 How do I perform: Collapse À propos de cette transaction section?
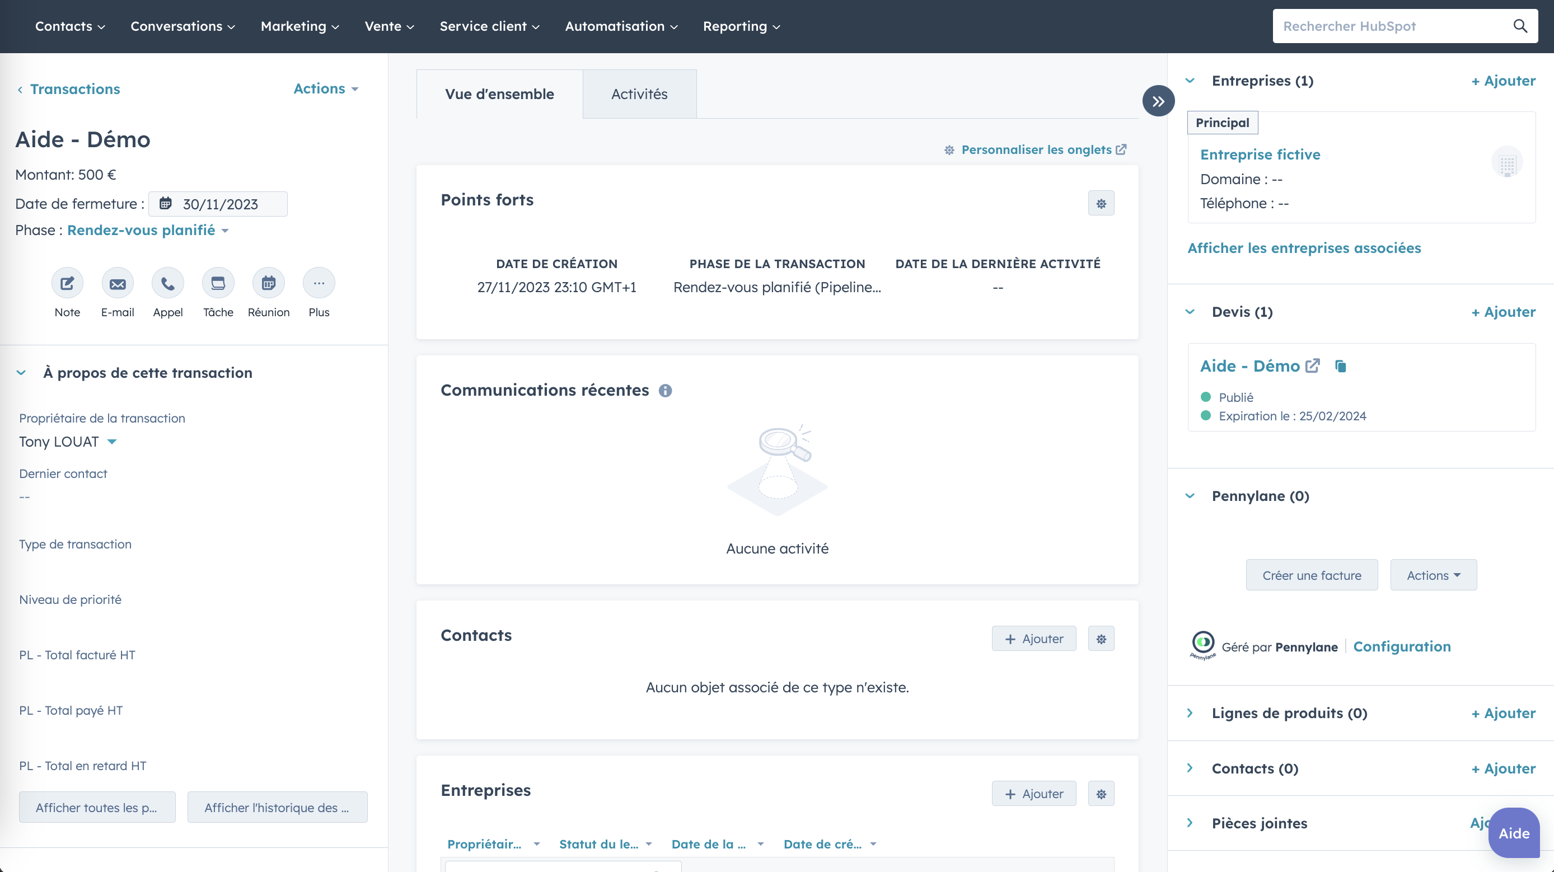(x=22, y=373)
